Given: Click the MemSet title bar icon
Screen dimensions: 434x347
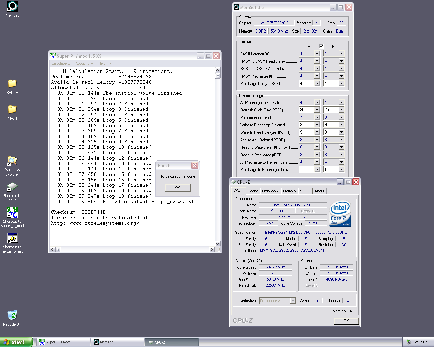Looking at the screenshot, I should click(x=236, y=7).
